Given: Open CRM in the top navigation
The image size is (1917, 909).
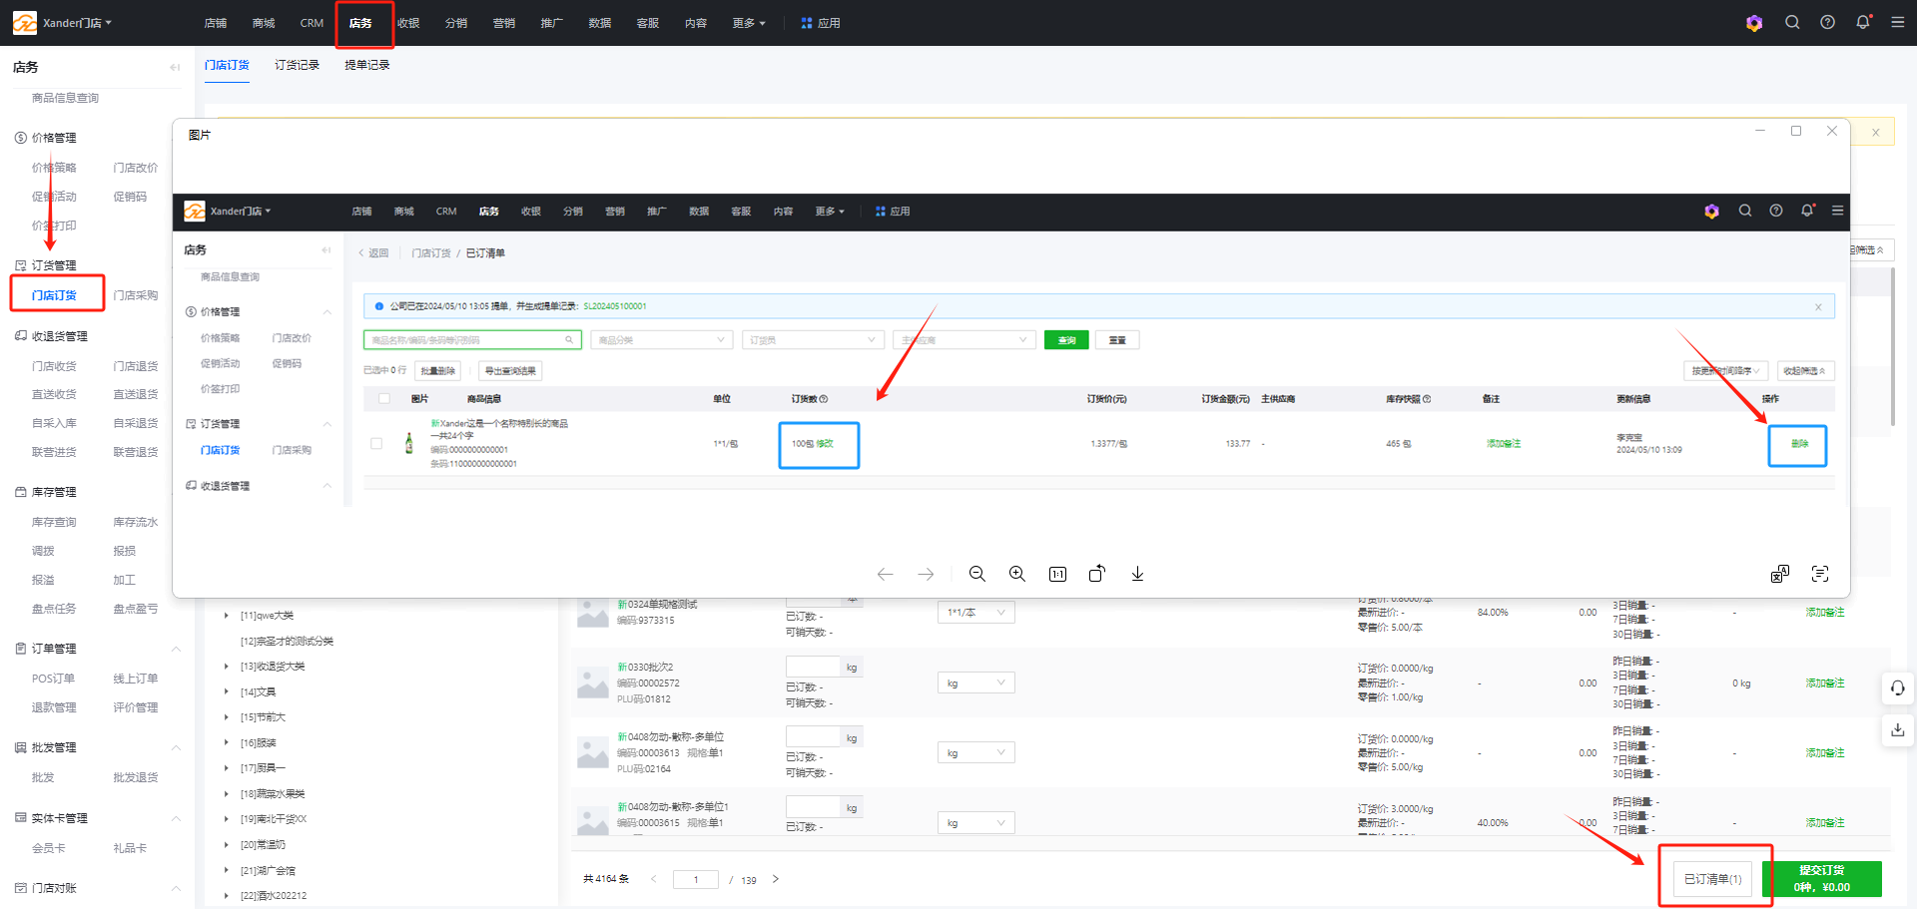Looking at the screenshot, I should (312, 23).
